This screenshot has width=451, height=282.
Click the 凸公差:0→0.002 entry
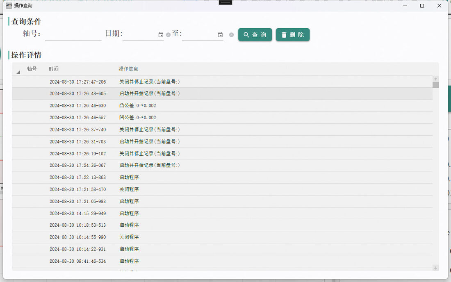click(138, 105)
